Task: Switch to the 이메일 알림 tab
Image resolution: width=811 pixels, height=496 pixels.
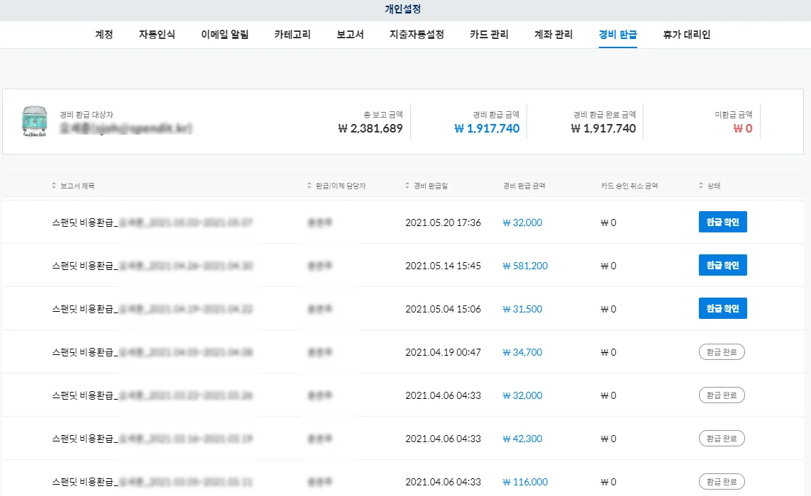Action: click(x=224, y=33)
